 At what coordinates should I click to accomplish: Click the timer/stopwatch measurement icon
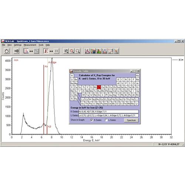7,51
